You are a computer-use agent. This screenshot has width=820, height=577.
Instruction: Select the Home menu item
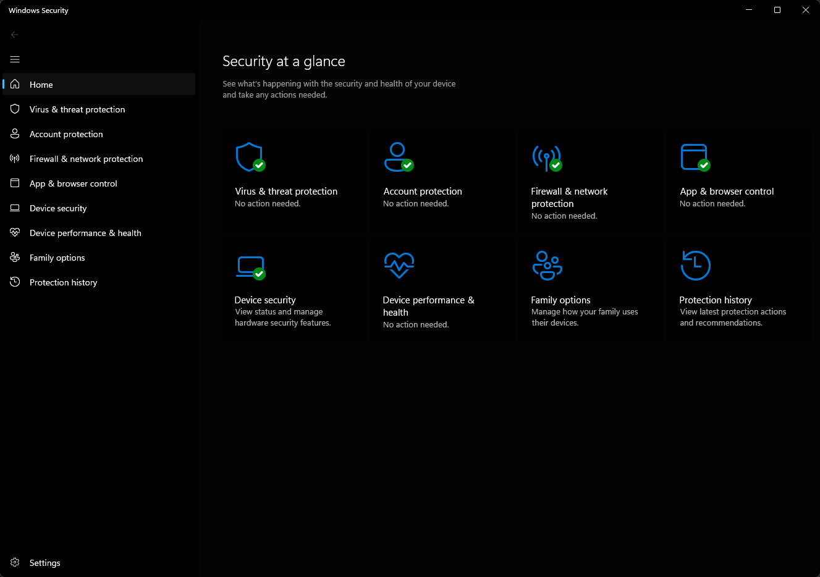tap(41, 84)
